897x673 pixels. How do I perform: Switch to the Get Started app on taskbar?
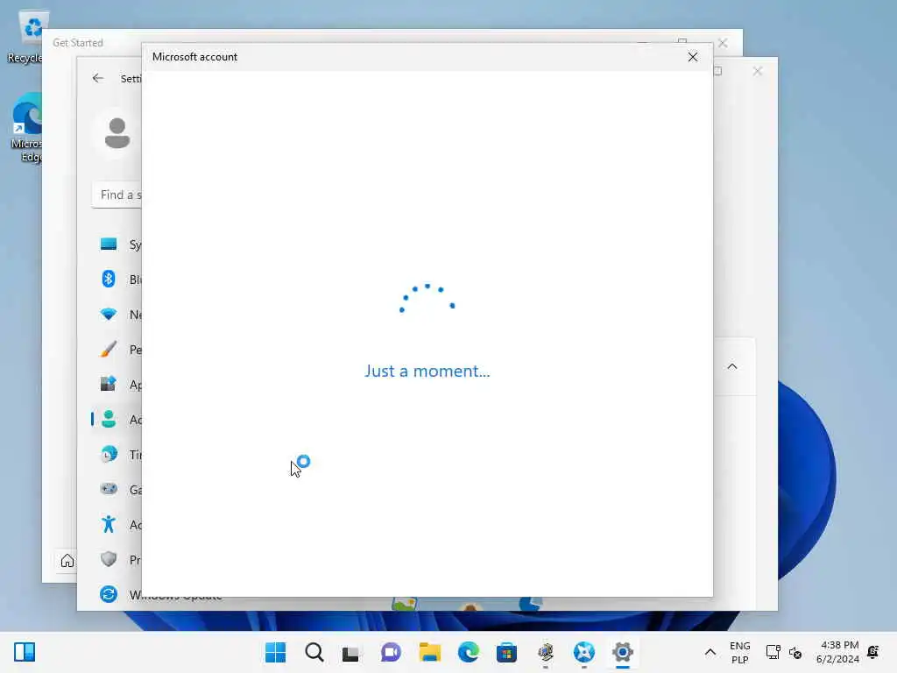[584, 652]
